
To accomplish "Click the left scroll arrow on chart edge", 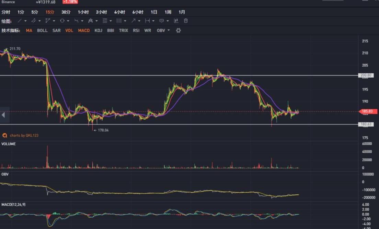I will coord(3,115).
